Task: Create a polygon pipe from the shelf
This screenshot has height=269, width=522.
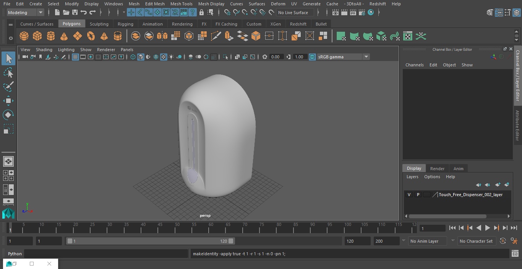Action: (118, 36)
